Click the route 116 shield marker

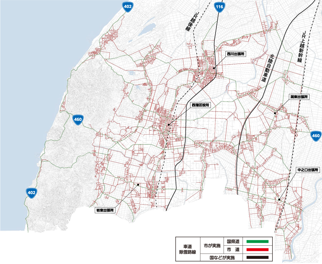[x=219, y=7]
